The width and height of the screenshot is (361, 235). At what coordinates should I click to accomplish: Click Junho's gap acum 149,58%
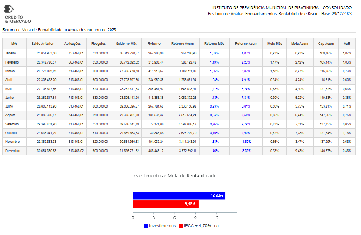(326, 98)
